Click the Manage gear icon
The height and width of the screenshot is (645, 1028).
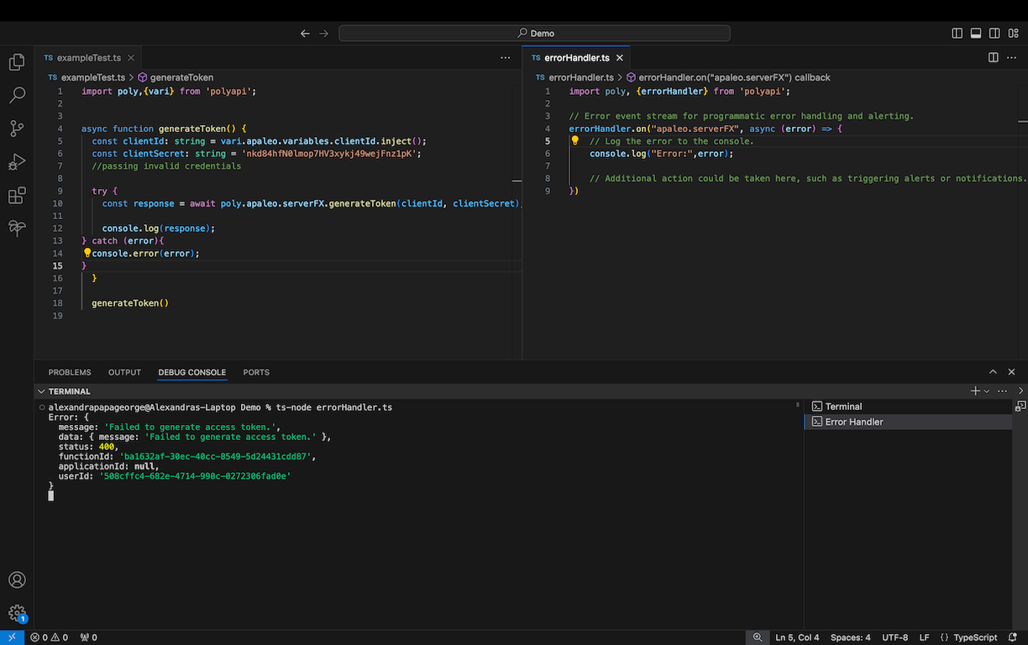pos(17,613)
